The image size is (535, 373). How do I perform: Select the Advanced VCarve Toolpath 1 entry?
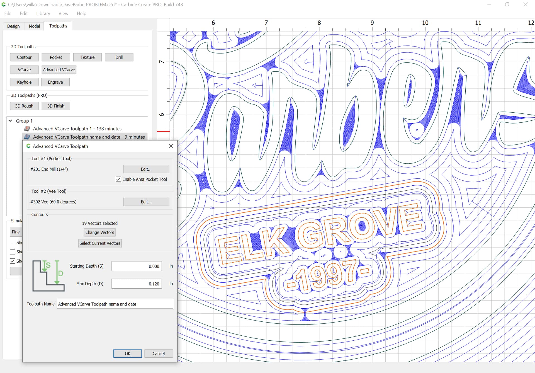click(77, 129)
